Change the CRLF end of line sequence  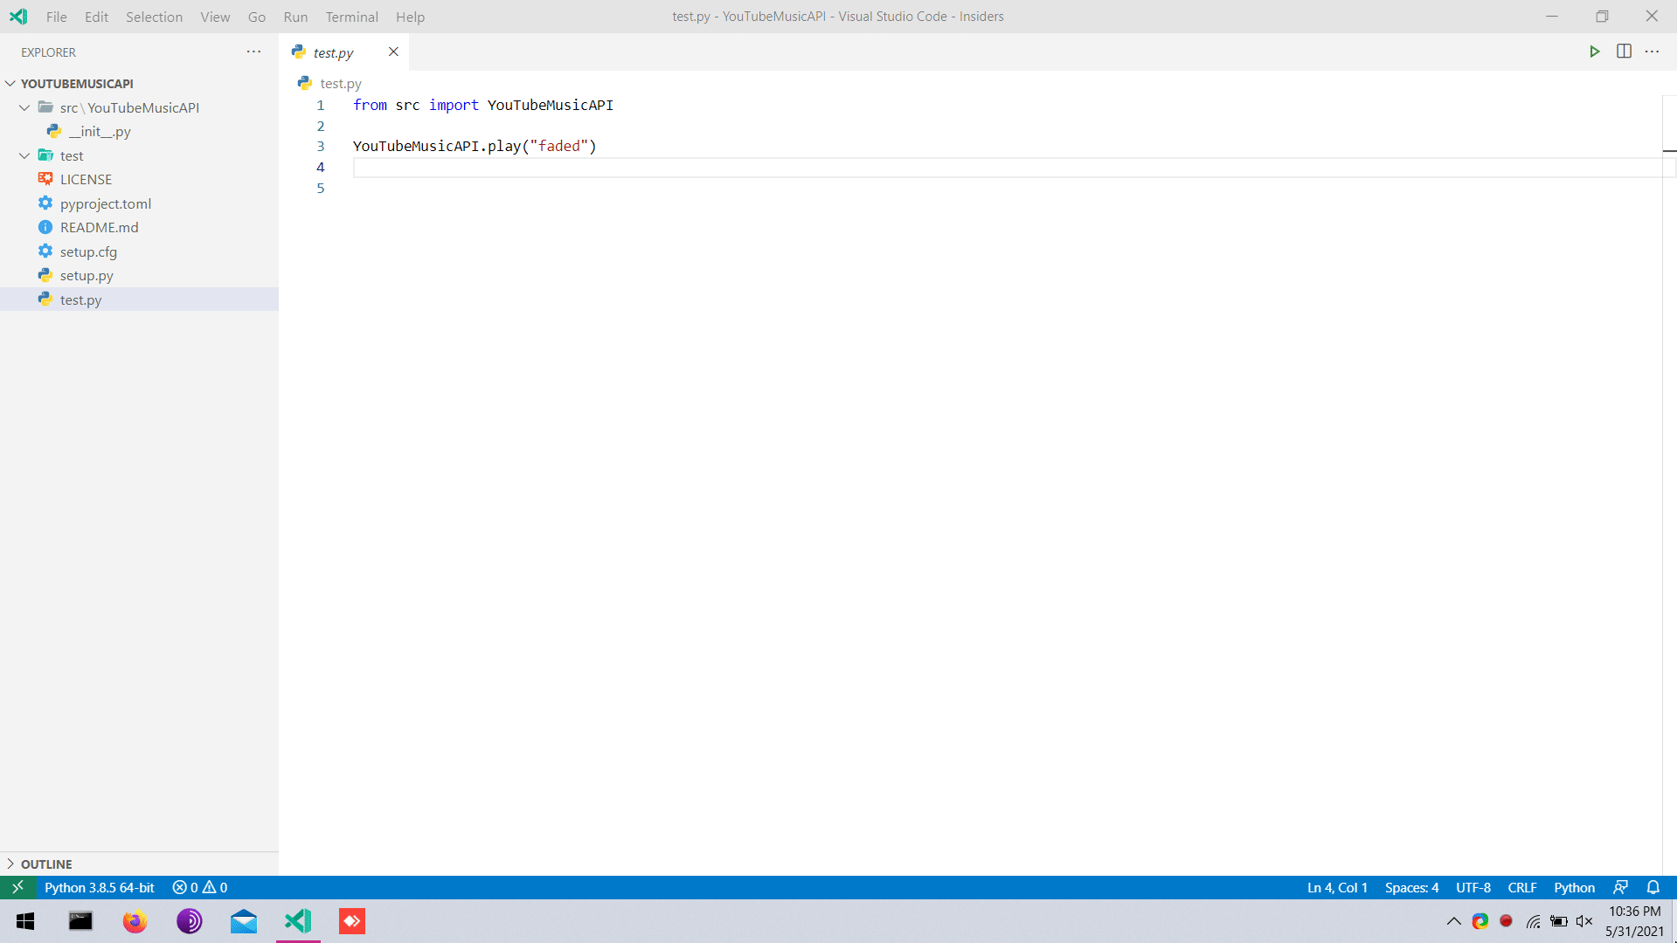click(x=1521, y=887)
